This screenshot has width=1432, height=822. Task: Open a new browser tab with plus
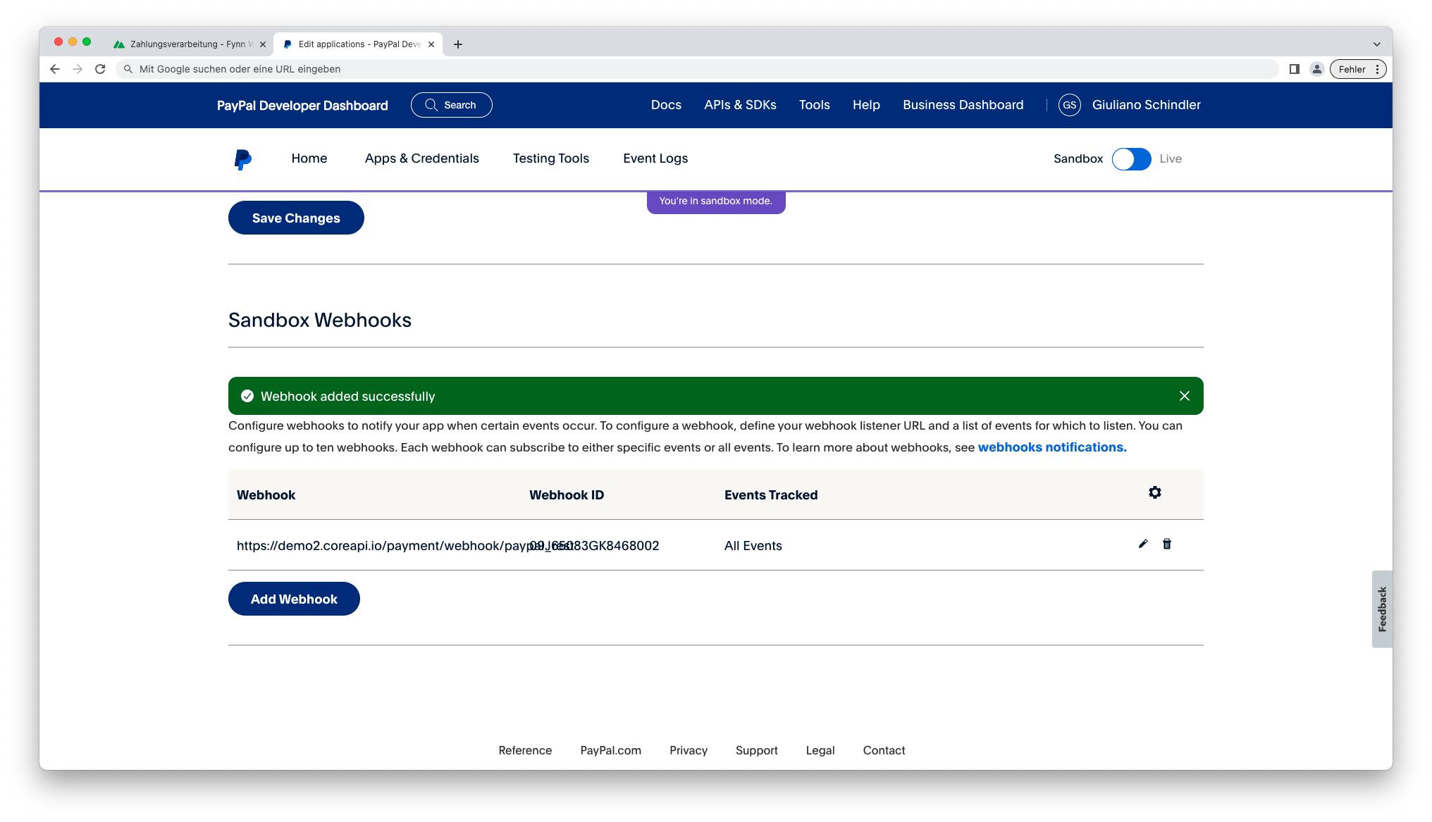(x=458, y=44)
